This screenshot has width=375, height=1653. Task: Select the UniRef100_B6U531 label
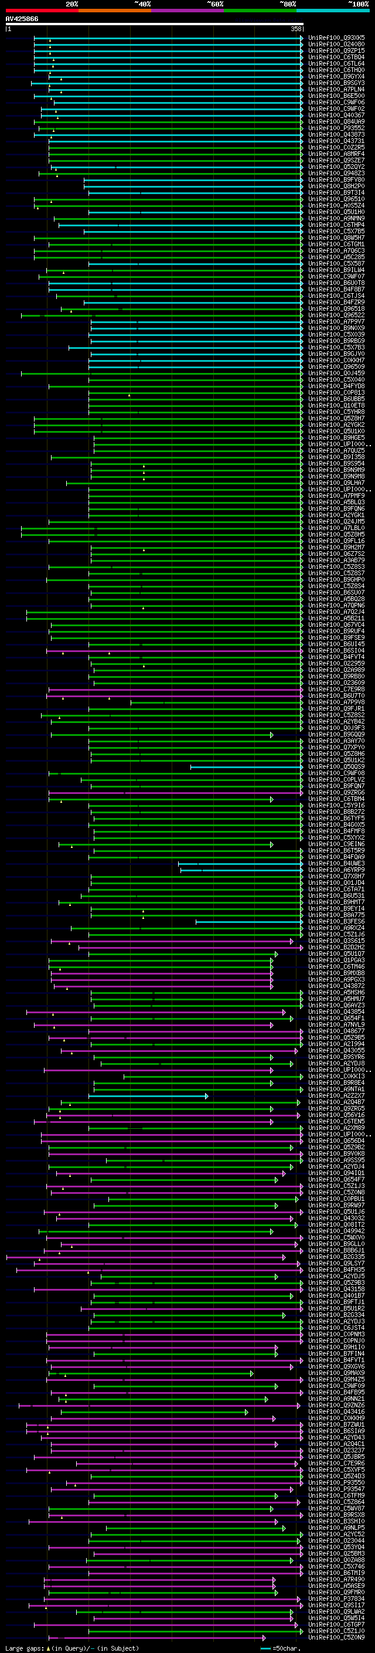[x=336, y=896]
